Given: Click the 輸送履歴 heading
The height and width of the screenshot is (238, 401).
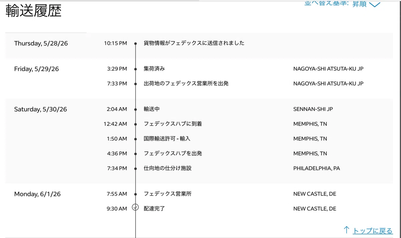Looking at the screenshot, I should pyautogui.click(x=33, y=11).
